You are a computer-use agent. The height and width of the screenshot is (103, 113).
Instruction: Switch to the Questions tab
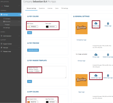click(x=42, y=8)
